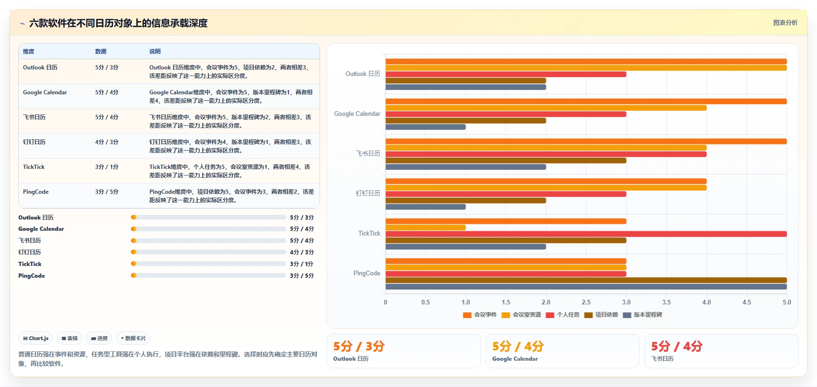Toggle 会议室资源 yellow legend swatch
The height and width of the screenshot is (387, 817).
click(x=506, y=315)
